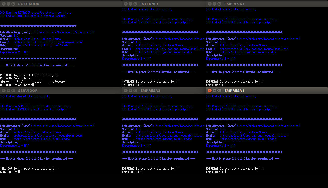Close the EMPRESA1 terminal window
Screen dimensions: 328x188
click(210, 91)
